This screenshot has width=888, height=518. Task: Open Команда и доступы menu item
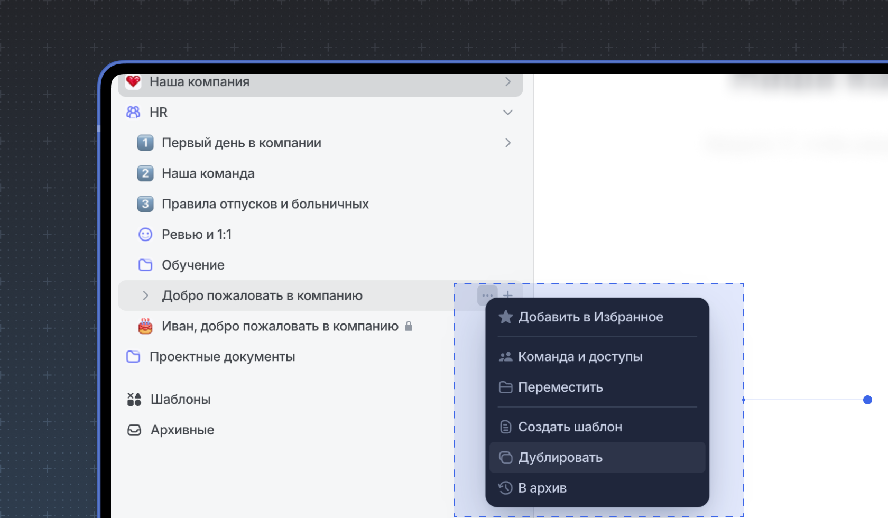pos(580,357)
